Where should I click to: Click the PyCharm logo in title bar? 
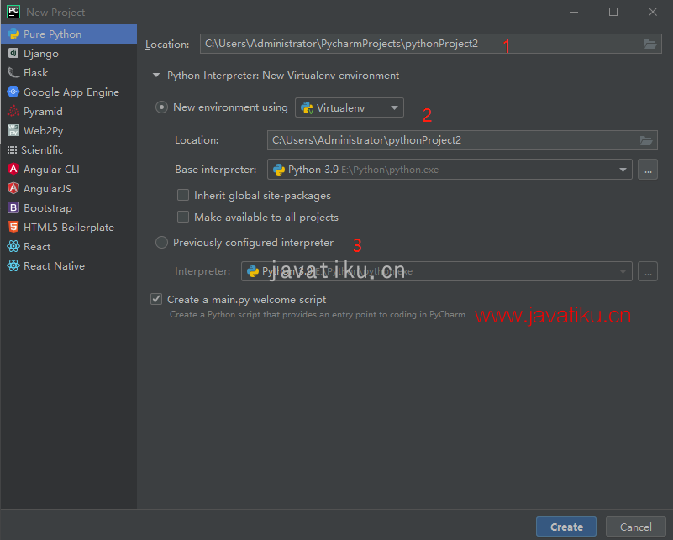[13, 12]
